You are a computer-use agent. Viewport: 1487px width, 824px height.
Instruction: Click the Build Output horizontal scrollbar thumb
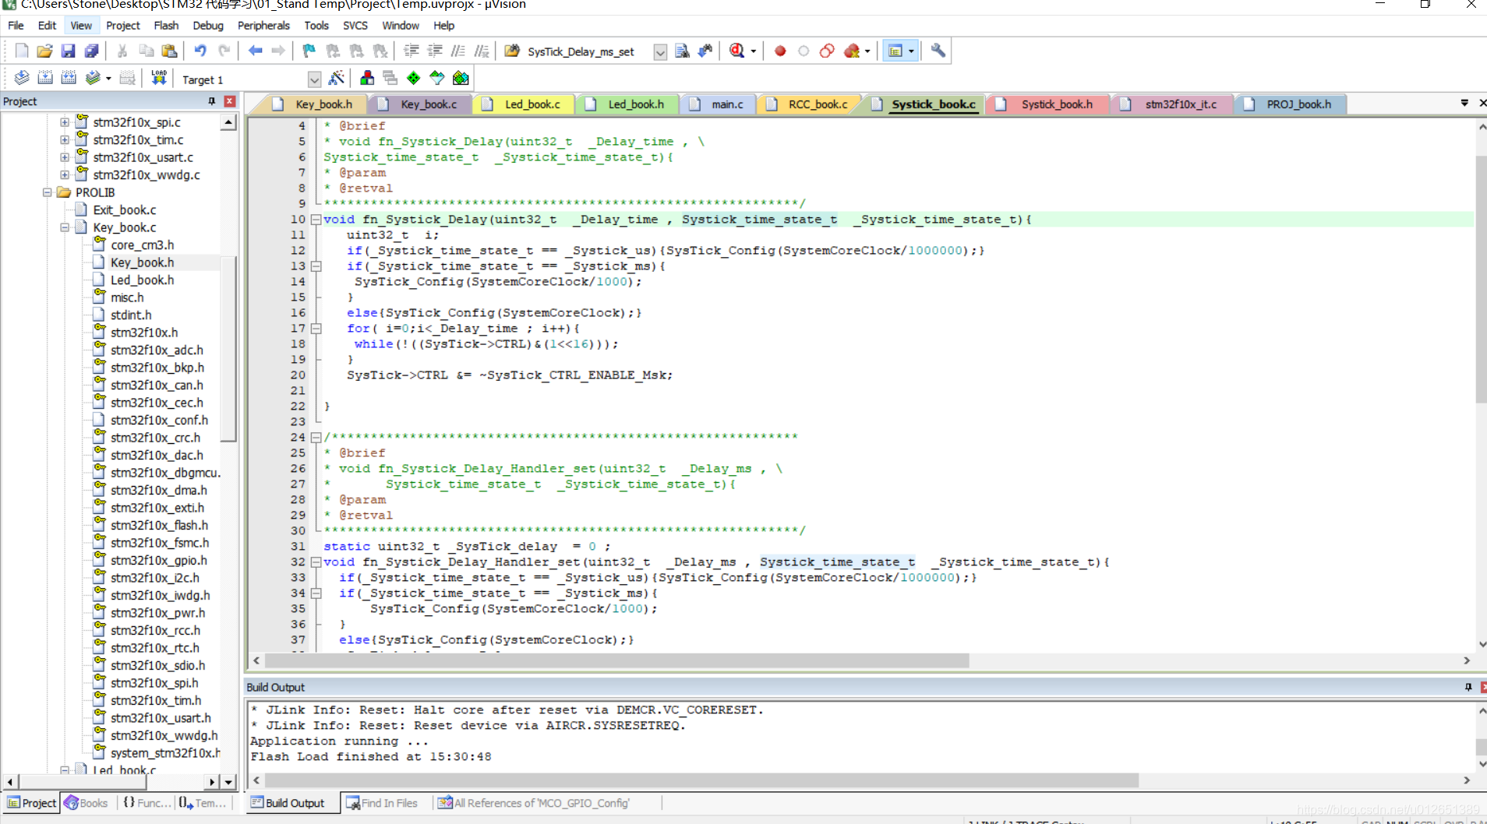[x=701, y=780]
